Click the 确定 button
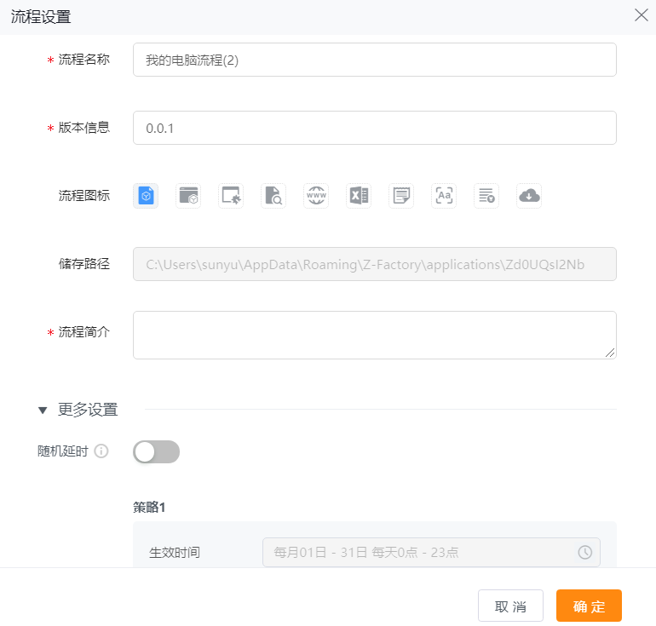This screenshot has height=626, width=656. [589, 606]
